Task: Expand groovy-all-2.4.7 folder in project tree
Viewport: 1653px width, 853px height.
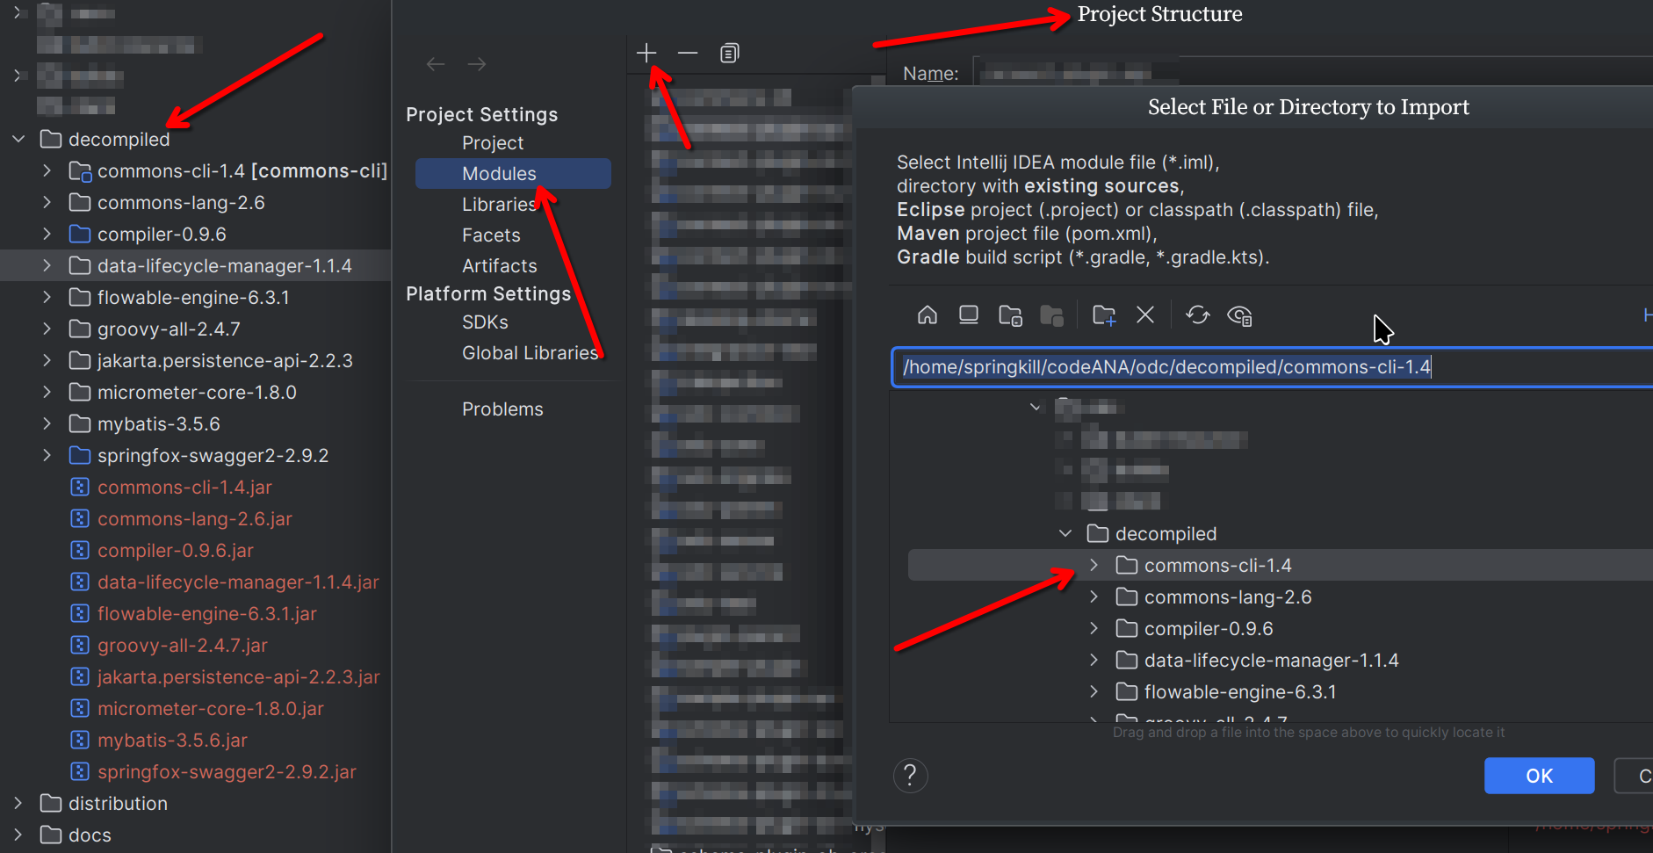Action: [x=47, y=329]
